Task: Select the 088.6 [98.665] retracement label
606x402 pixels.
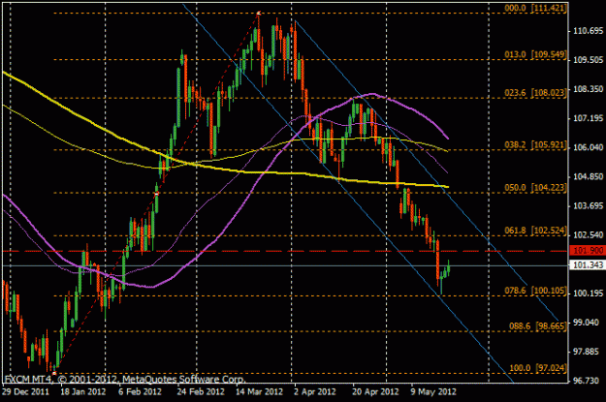Action: click(x=538, y=326)
